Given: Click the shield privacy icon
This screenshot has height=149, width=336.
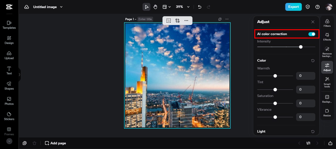Looking at the screenshot, I should (x=308, y=7).
